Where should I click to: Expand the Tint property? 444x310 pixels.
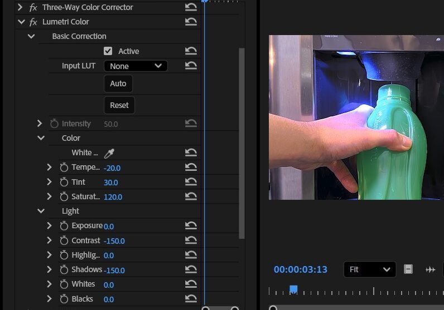pyautogui.click(x=49, y=181)
